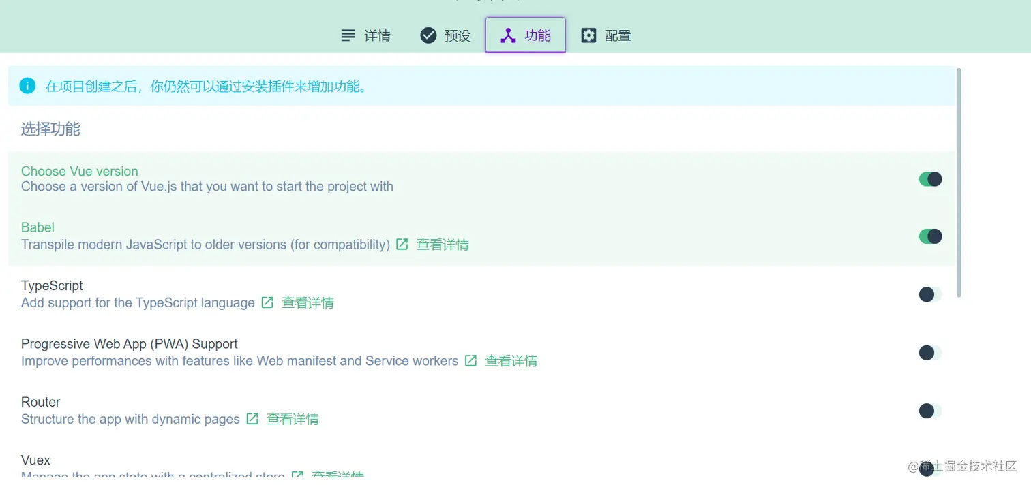Image resolution: width=1031 pixels, height=487 pixels.
Task: Click the external link icon beside Babel description
Action: 402,244
